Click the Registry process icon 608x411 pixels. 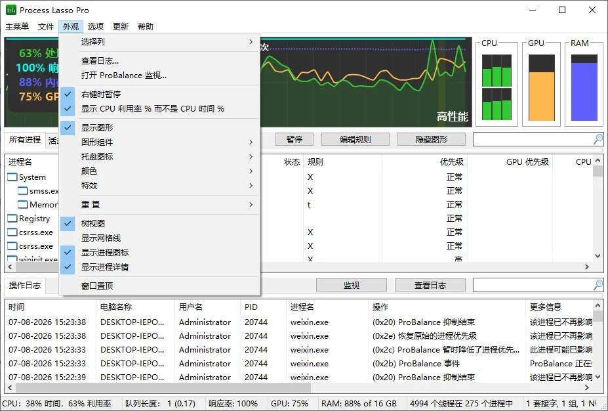(x=12, y=219)
